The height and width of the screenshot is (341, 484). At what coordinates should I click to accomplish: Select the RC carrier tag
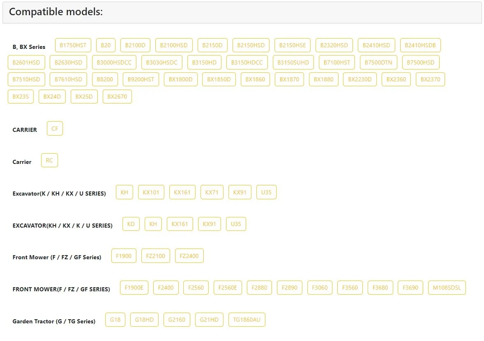click(49, 161)
